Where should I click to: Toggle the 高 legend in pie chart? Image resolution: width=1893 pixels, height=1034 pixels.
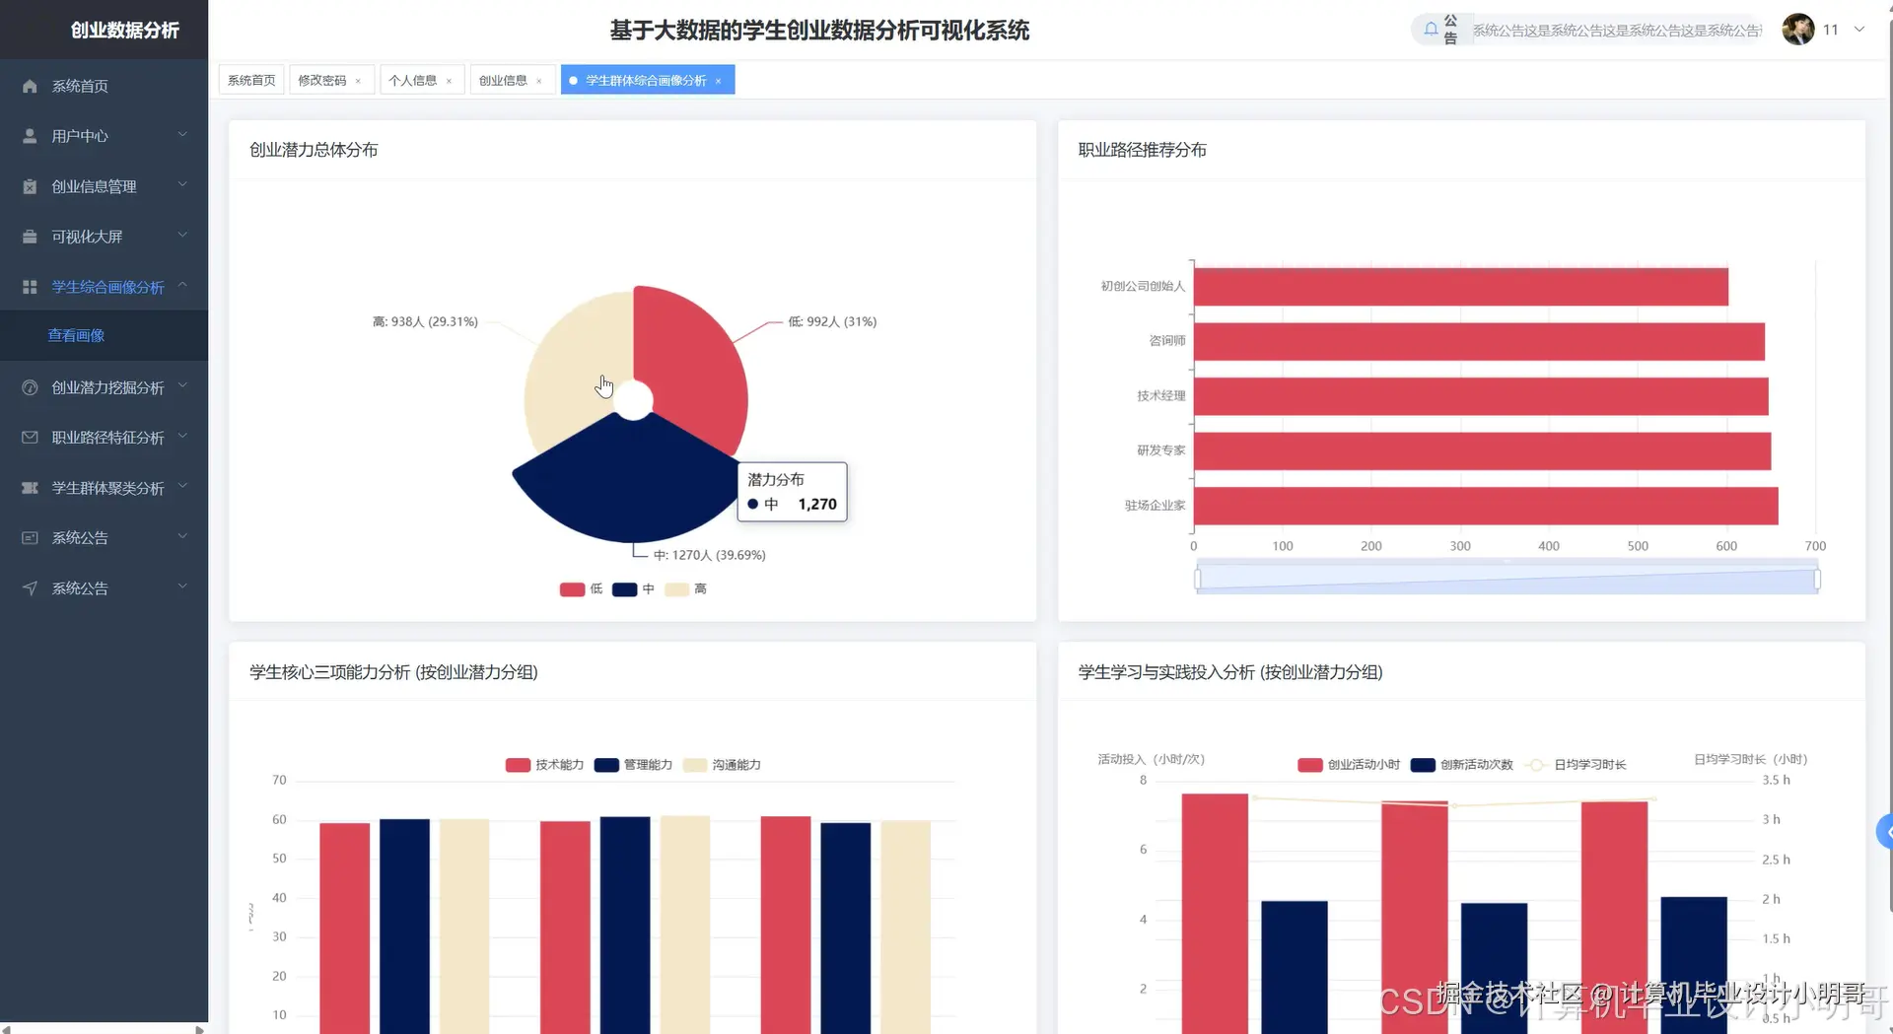[686, 589]
